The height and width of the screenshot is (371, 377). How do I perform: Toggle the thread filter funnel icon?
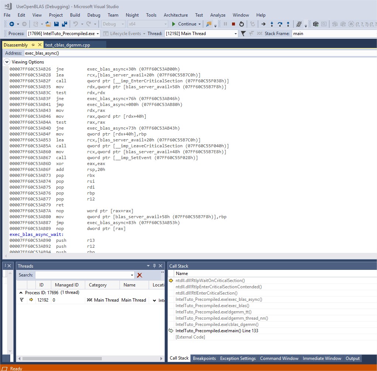pos(243,34)
